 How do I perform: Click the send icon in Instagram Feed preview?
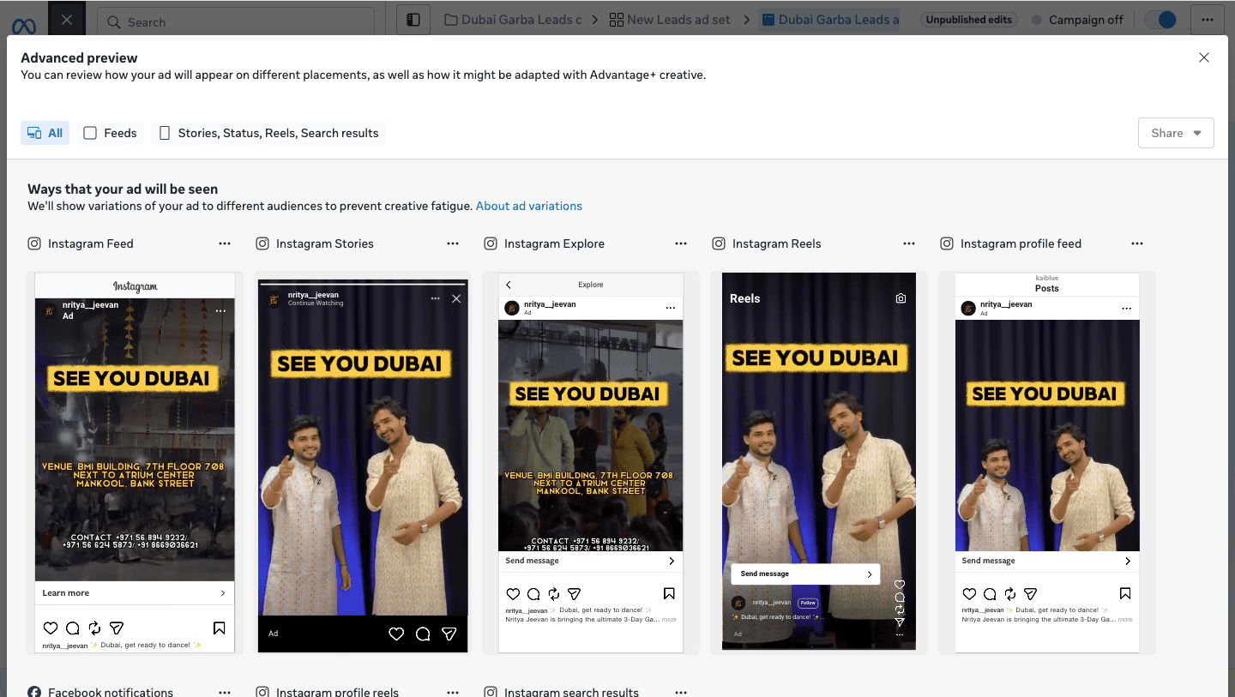[117, 628]
